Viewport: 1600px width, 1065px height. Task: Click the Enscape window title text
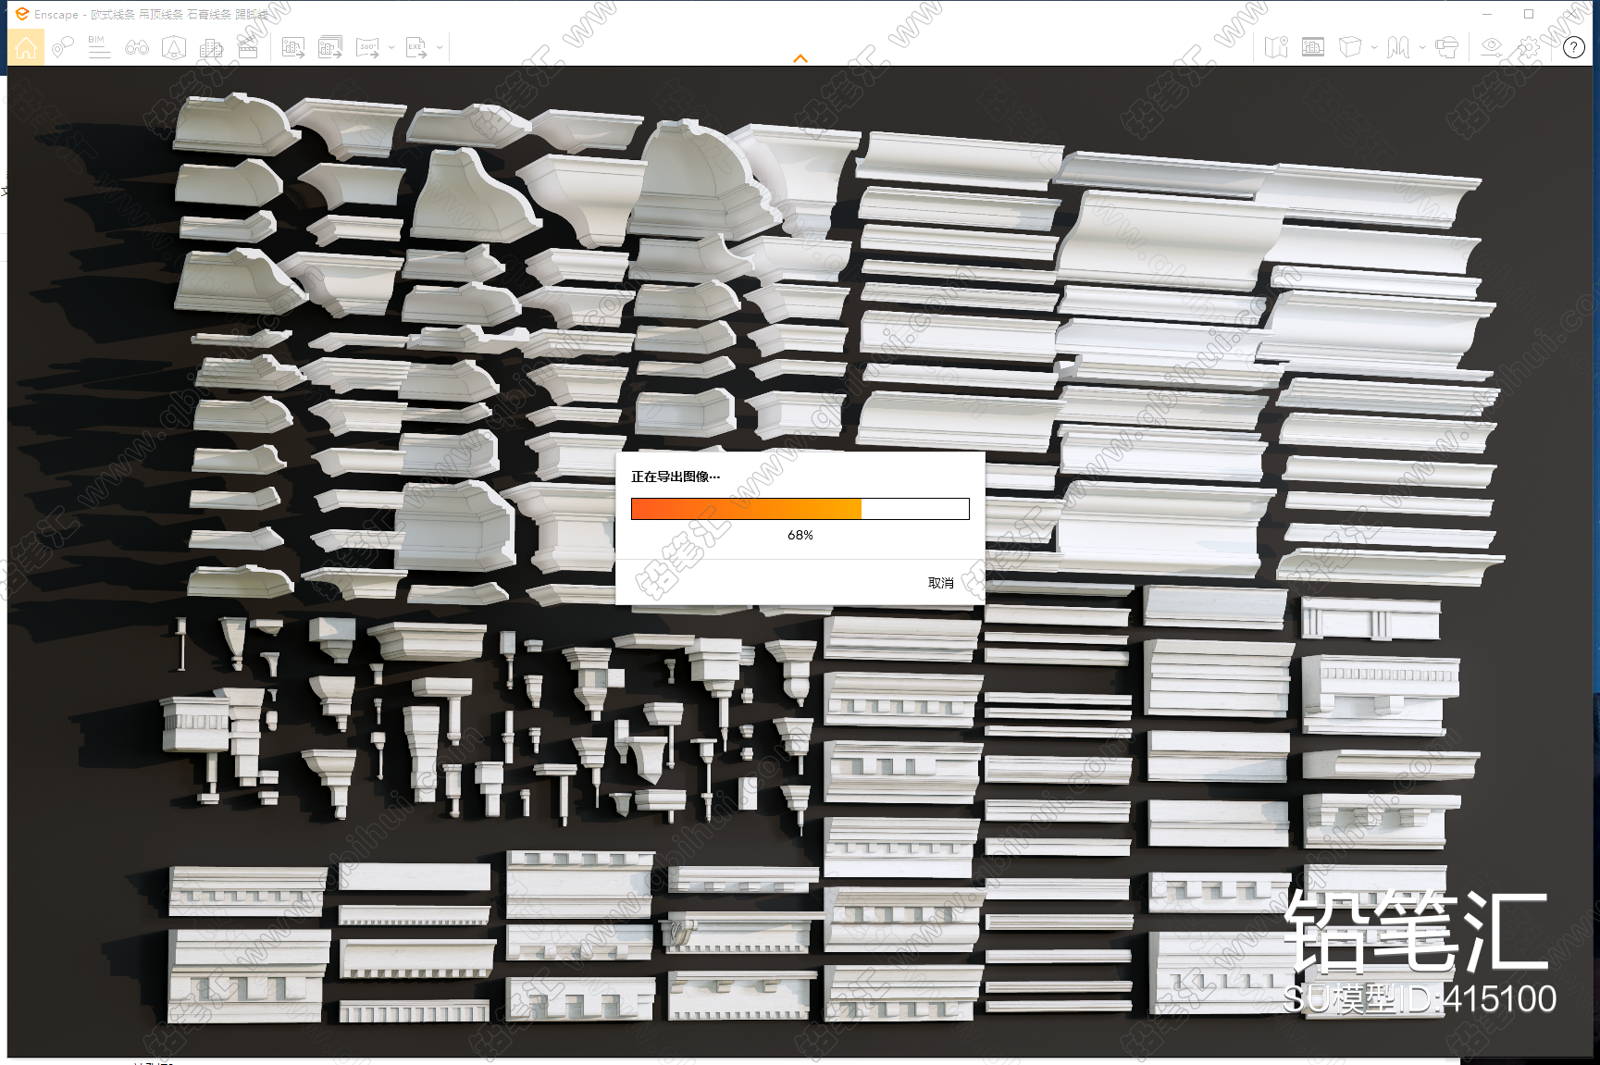pos(152,14)
